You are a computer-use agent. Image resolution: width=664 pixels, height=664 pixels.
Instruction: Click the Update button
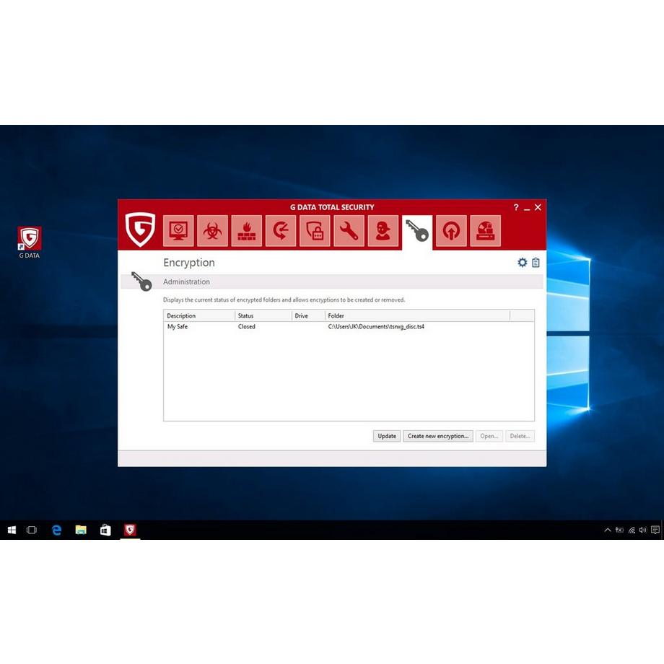[x=386, y=436]
